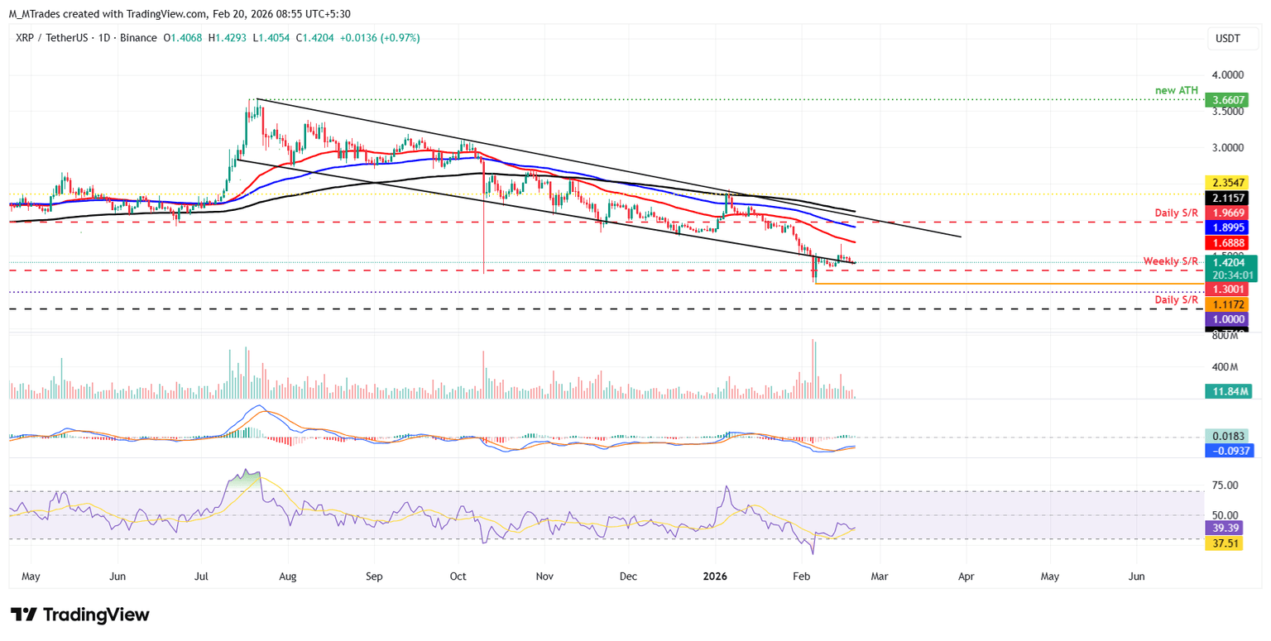Screen dimensions: 1271x641
Task: Select the orange 1.1172 price label
Action: click(1230, 304)
